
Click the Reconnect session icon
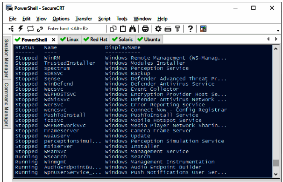tap(30, 29)
